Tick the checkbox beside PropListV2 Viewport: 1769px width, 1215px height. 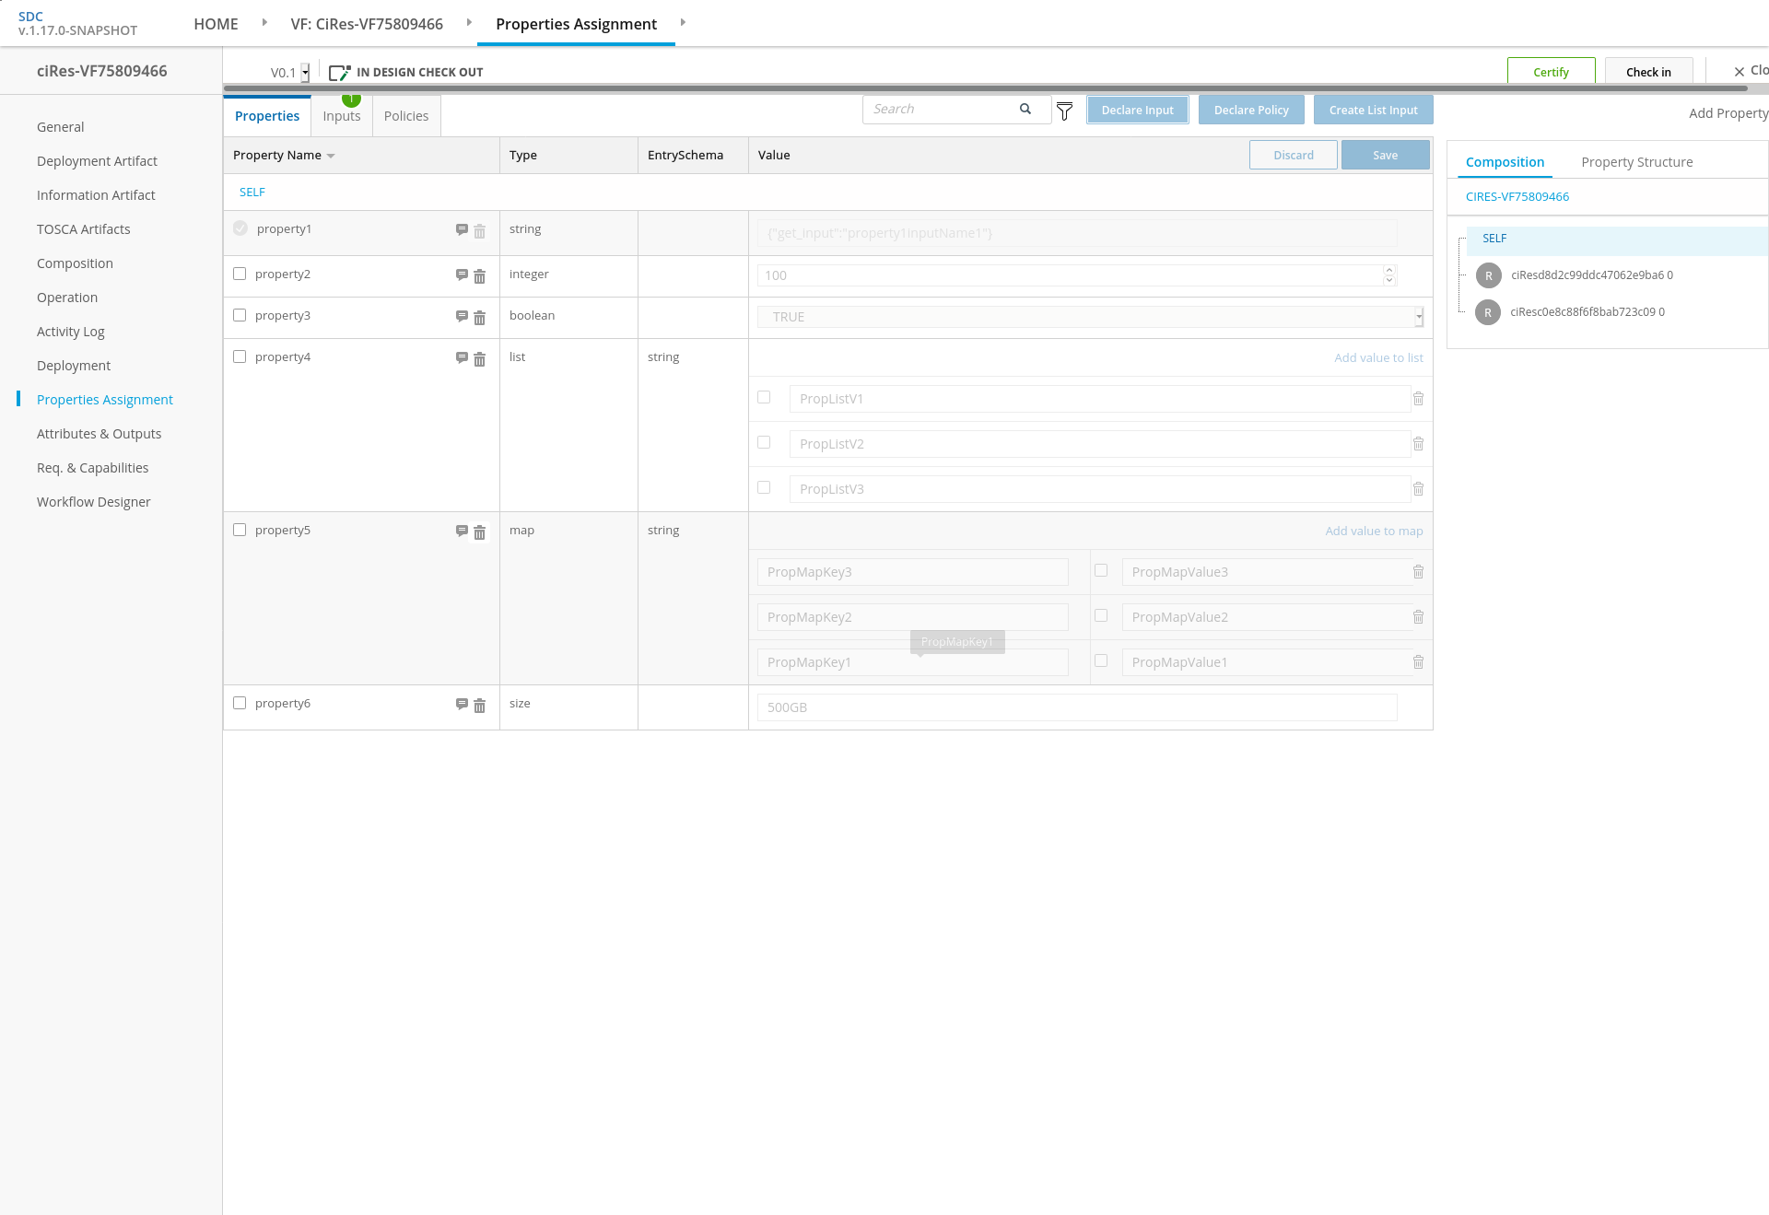764,442
